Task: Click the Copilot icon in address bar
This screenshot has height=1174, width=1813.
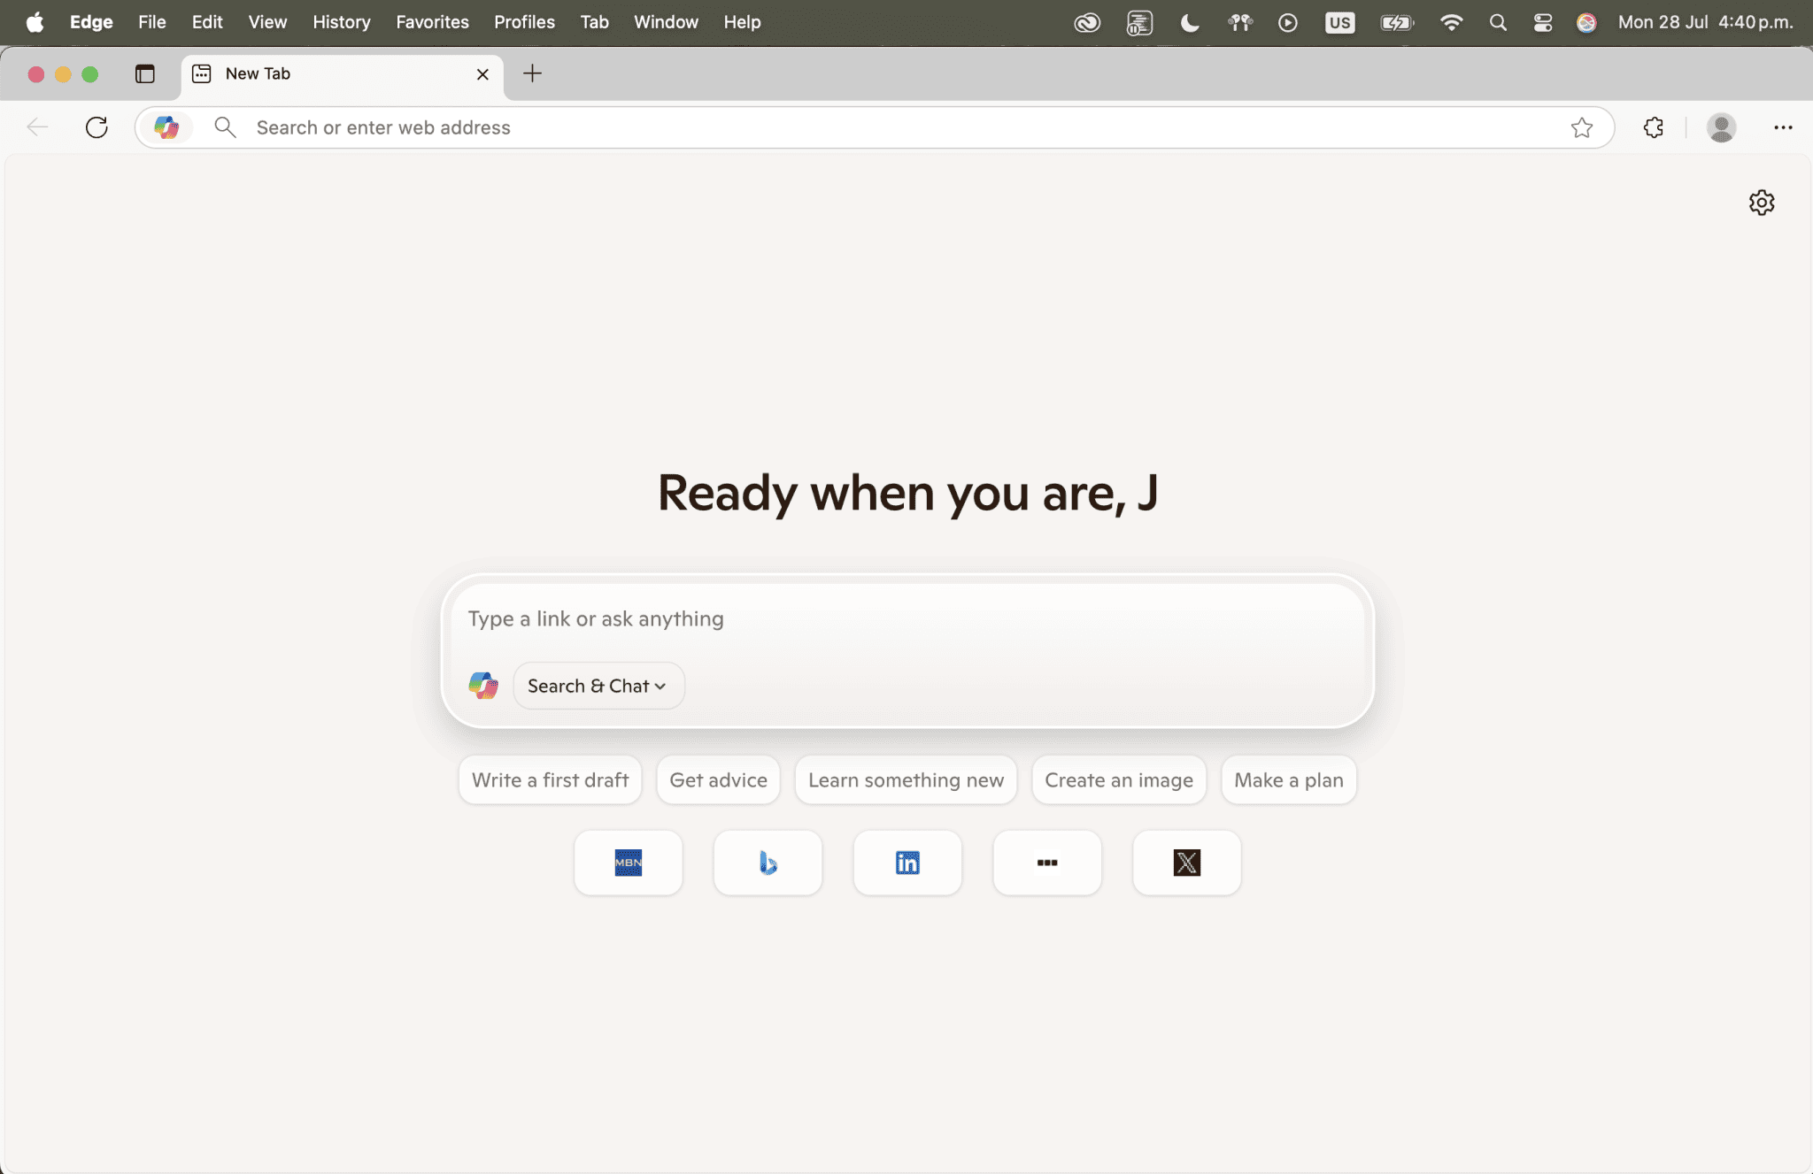Action: tap(166, 127)
